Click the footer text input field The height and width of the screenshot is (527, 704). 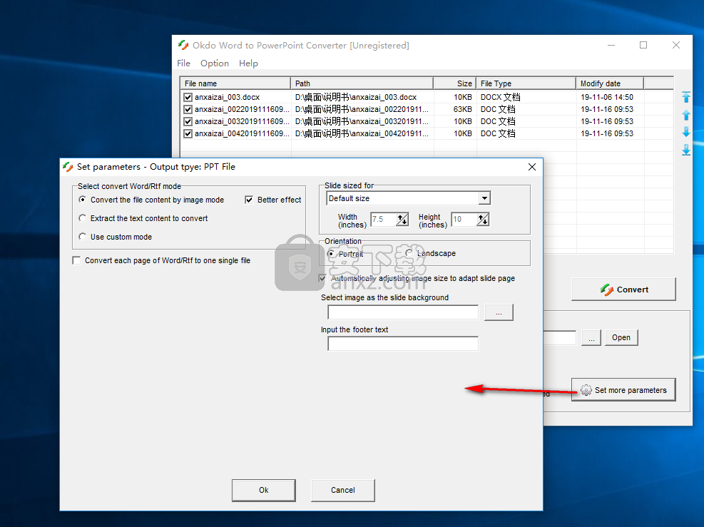[x=403, y=344]
